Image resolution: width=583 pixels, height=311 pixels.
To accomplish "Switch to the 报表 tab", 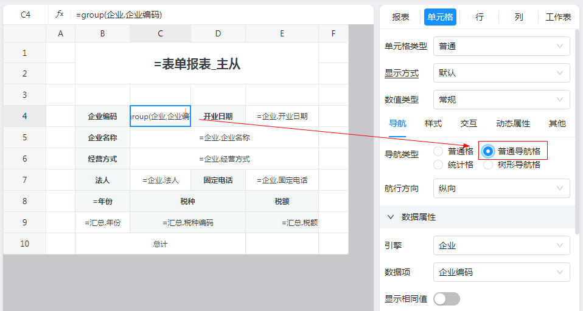I will pyautogui.click(x=400, y=17).
